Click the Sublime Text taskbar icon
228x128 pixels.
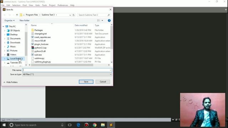[x=111, y=125]
